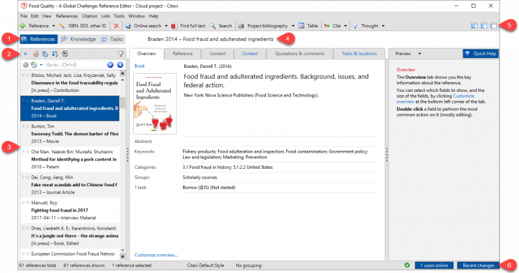This screenshot has height=273, width=519.
Task: Click the gear settings icon in list
Action: [25, 65]
